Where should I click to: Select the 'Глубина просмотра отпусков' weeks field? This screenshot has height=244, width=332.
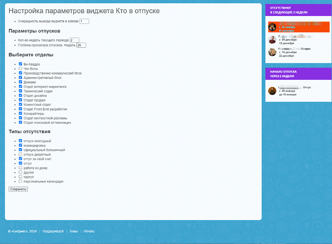81,45
